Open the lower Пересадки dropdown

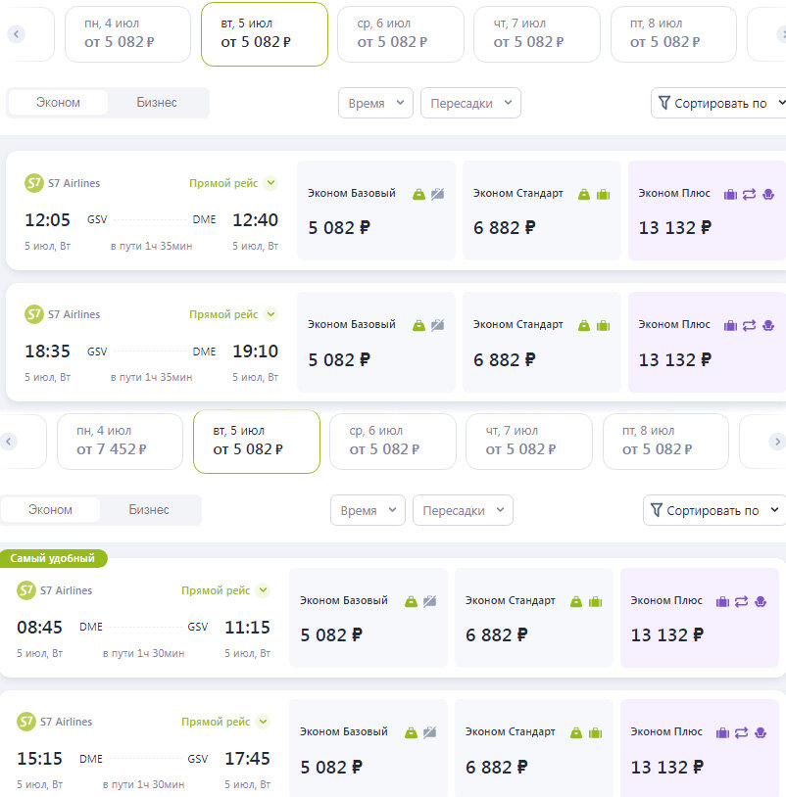point(463,510)
